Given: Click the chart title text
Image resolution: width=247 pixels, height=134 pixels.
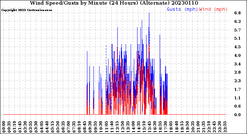Looking at the screenshot, I should point(114,3).
